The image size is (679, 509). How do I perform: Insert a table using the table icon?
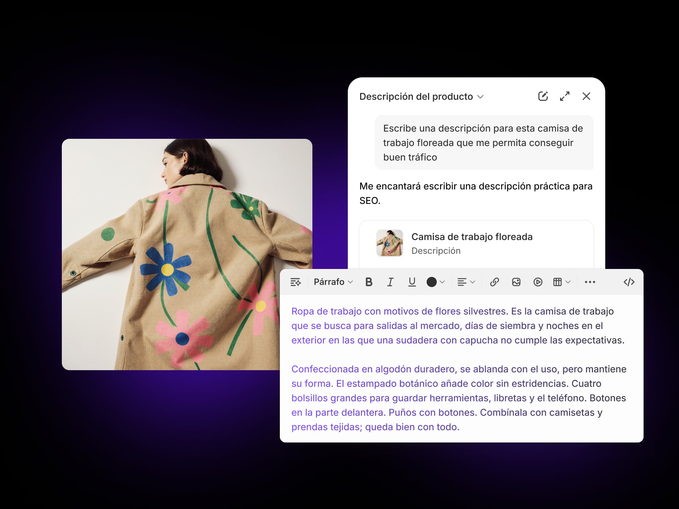(x=558, y=282)
